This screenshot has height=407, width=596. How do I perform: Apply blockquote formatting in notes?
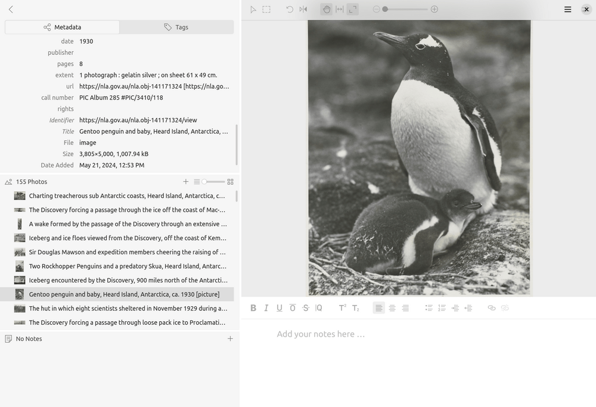[318, 308]
